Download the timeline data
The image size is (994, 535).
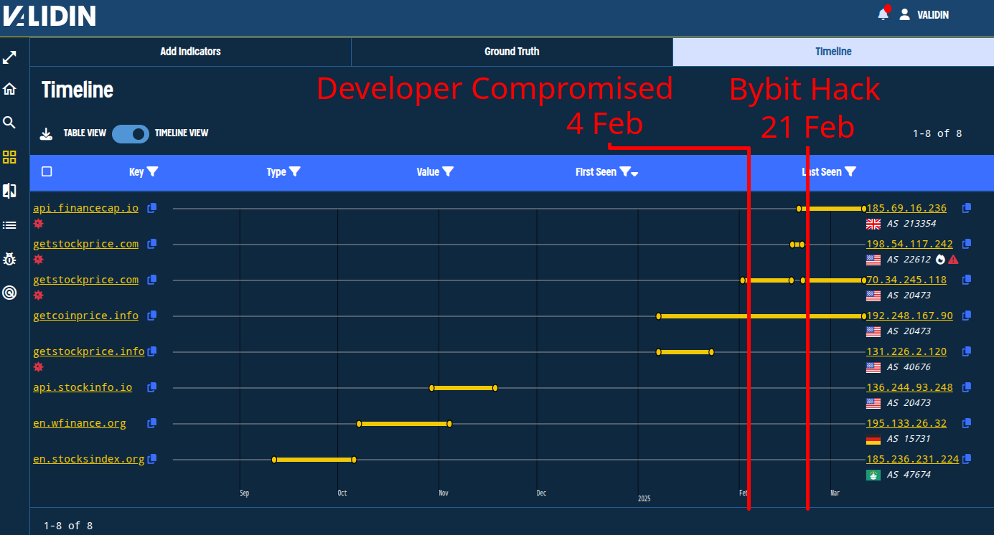point(46,133)
